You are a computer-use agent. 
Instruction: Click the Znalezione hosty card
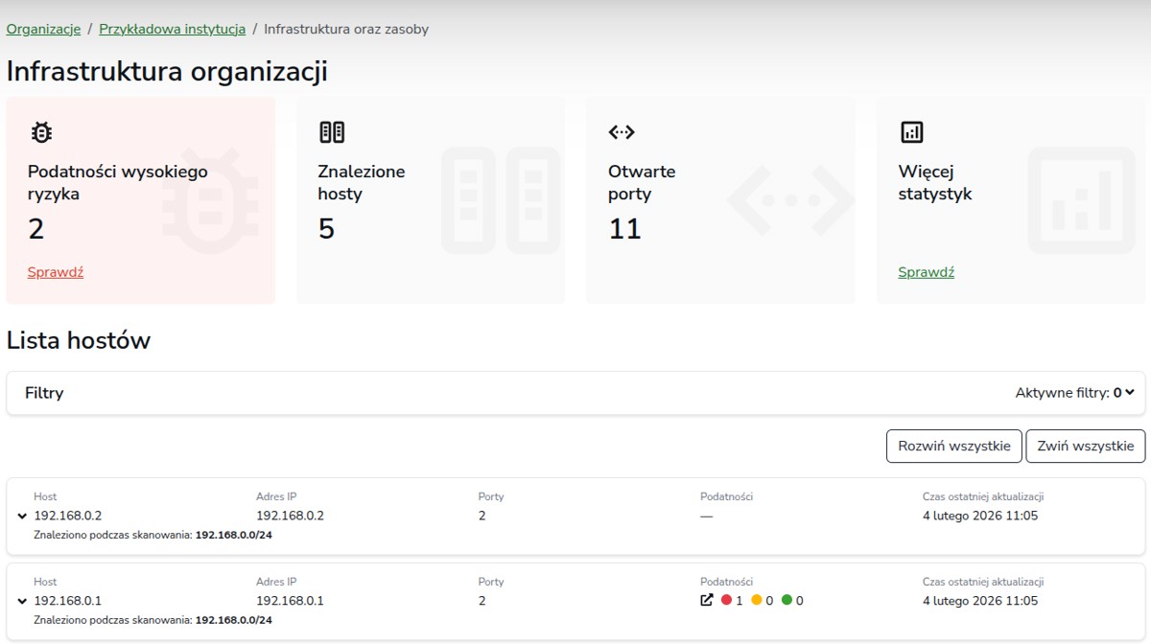430,200
